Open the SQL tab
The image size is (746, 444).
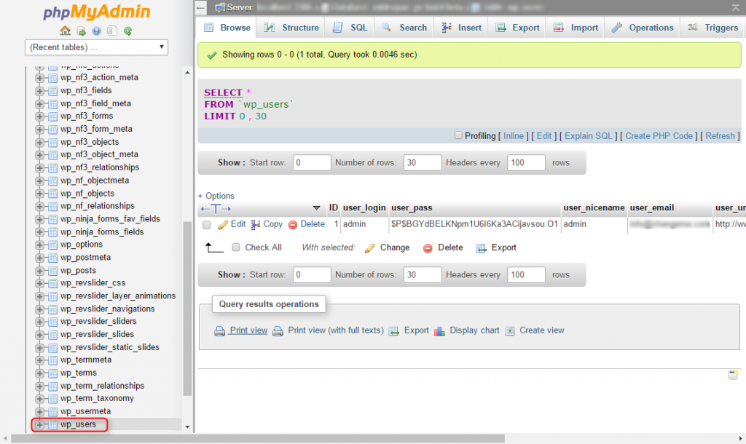pos(350,28)
